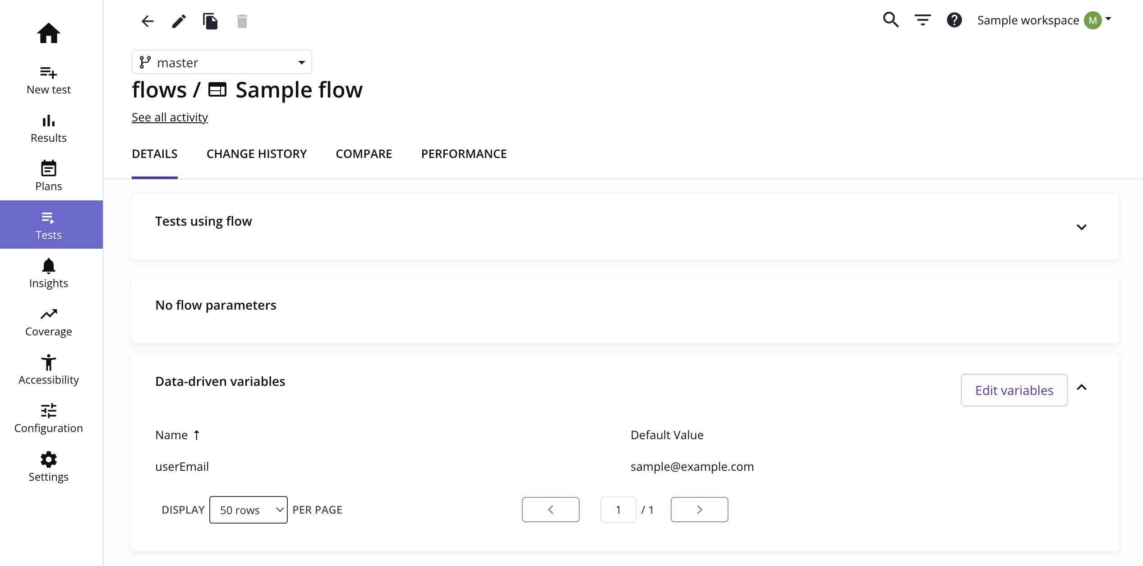Go to the Home icon
This screenshot has height=566, width=1143.
click(x=49, y=33)
